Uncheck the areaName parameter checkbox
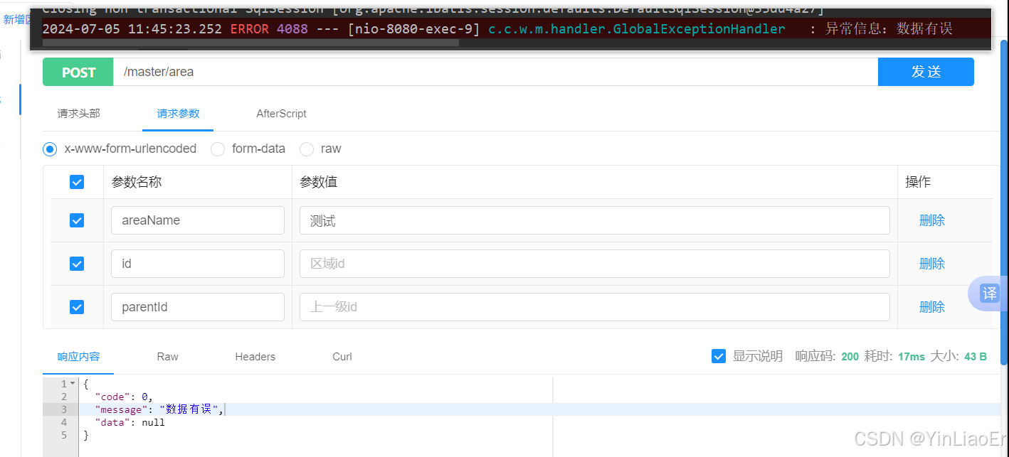The width and height of the screenshot is (1009, 457). point(77,220)
